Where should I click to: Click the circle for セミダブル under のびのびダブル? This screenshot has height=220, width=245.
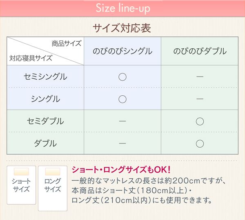[200, 121]
